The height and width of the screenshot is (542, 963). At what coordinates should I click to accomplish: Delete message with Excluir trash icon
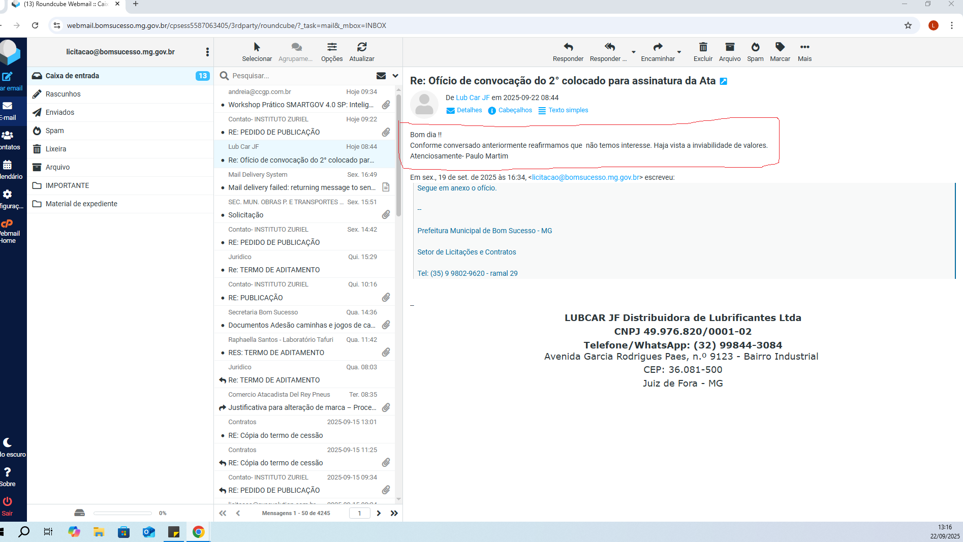tap(703, 47)
